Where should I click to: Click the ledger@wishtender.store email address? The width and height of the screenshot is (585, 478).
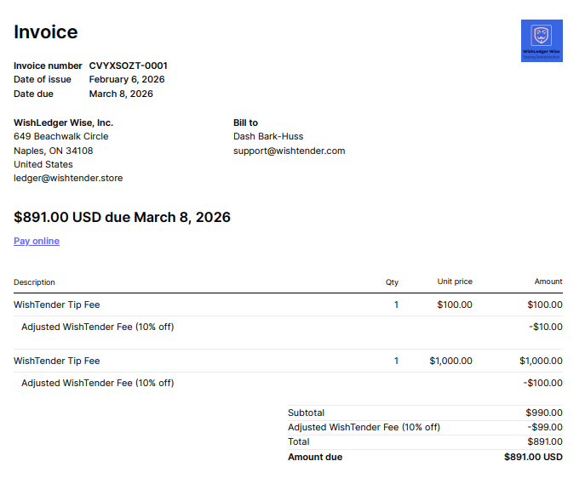point(68,178)
